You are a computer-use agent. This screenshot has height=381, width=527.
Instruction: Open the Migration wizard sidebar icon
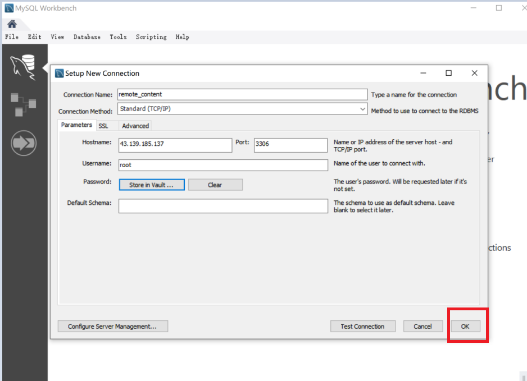[x=24, y=143]
